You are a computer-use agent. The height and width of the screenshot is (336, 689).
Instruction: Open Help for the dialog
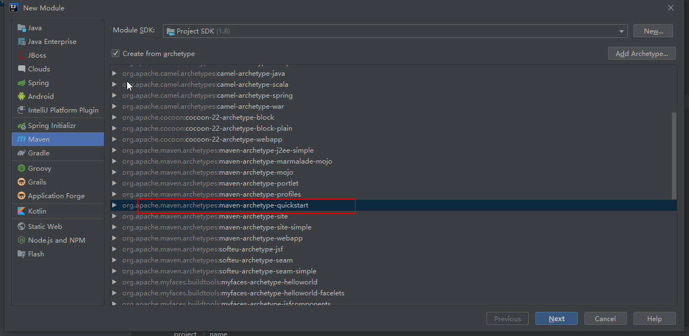coord(654,319)
